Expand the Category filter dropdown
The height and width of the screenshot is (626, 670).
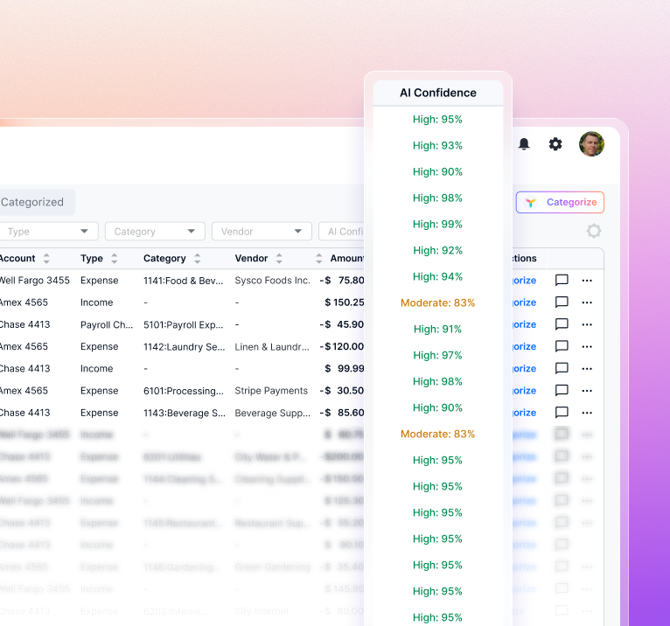tap(155, 232)
